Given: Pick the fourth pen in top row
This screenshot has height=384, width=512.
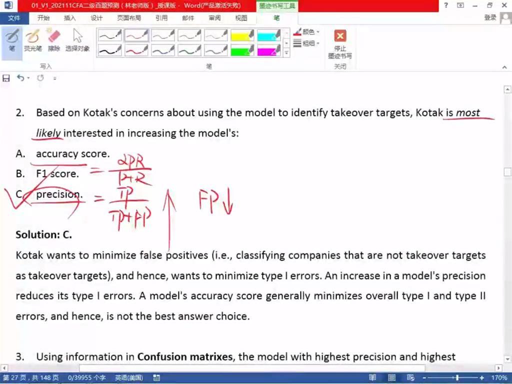Looking at the screenshot, I should pyautogui.click(x=189, y=35).
